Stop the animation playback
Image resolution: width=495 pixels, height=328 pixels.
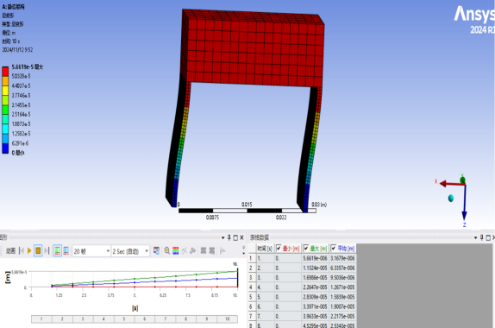point(38,251)
